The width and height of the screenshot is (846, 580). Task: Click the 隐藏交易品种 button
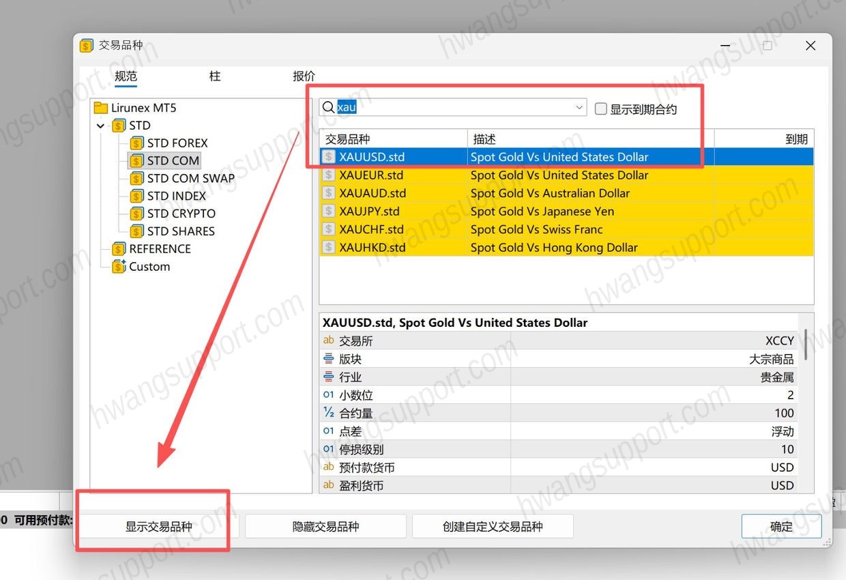pyautogui.click(x=325, y=527)
